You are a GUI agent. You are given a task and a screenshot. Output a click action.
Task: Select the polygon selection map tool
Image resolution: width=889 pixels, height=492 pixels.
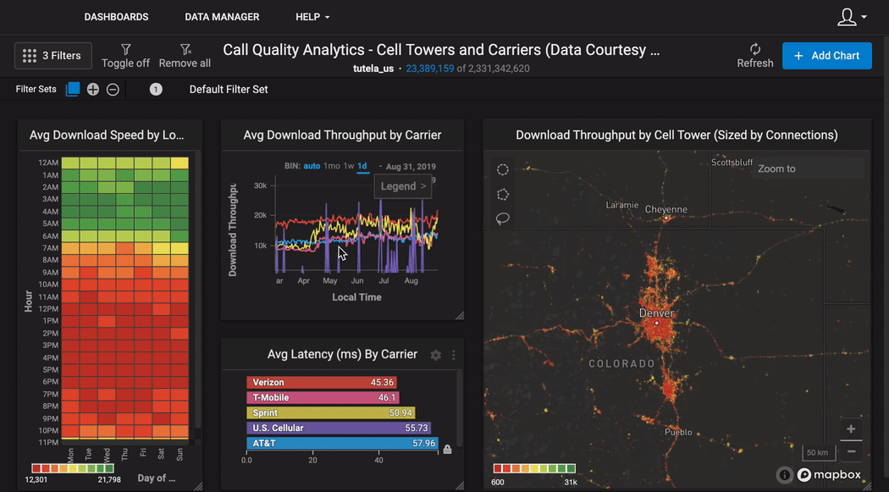[x=502, y=195]
